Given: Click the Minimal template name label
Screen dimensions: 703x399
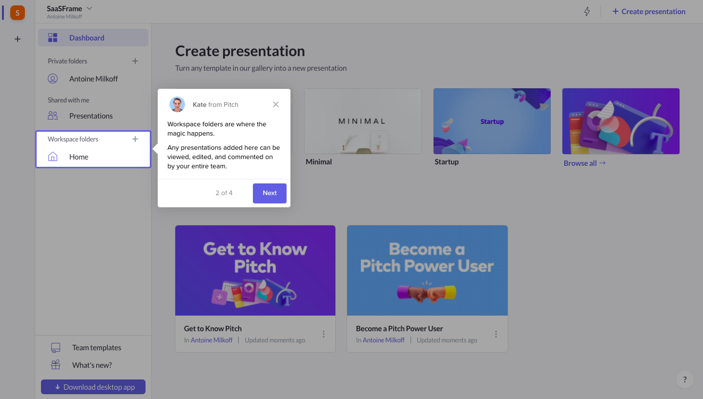Looking at the screenshot, I should (319, 162).
